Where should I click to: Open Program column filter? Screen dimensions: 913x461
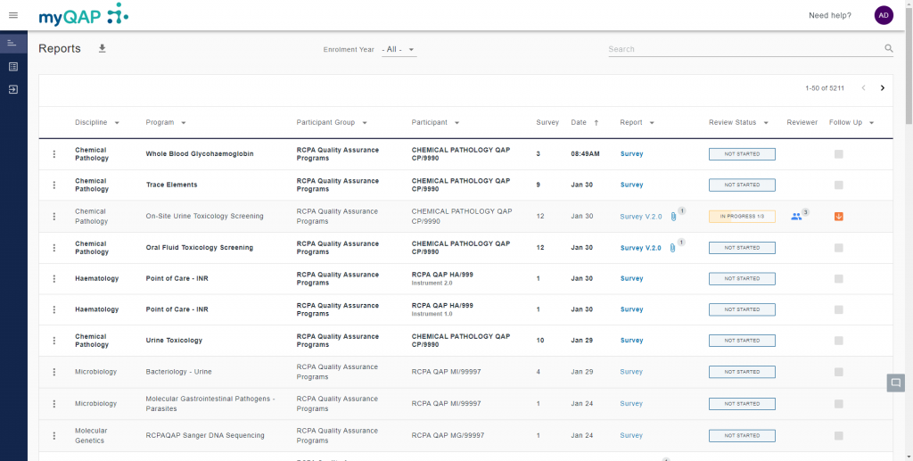(184, 123)
